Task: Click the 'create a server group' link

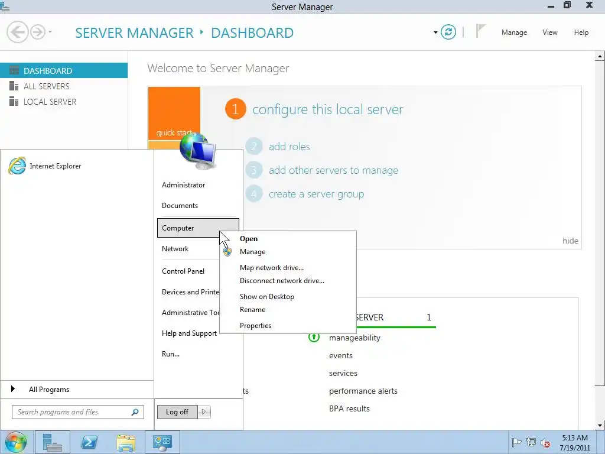Action: [317, 194]
